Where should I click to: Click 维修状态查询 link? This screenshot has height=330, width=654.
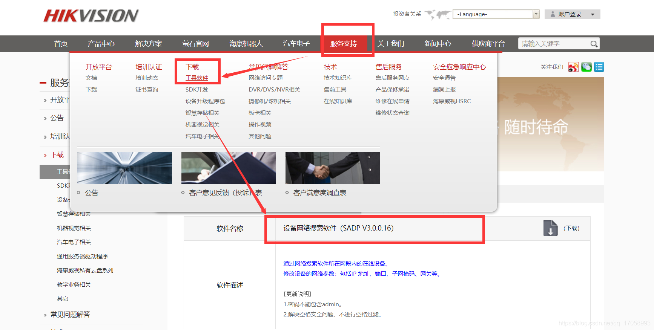click(392, 113)
